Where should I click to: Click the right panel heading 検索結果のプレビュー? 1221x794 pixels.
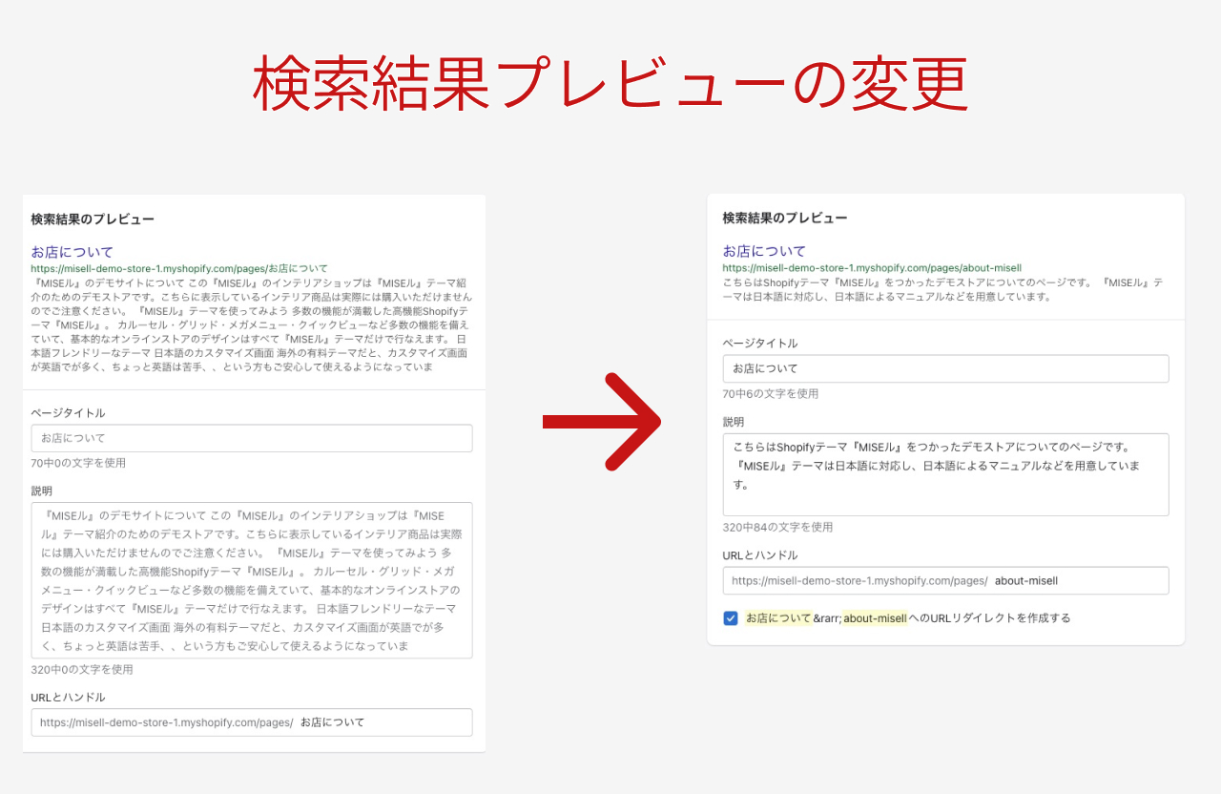point(785,219)
